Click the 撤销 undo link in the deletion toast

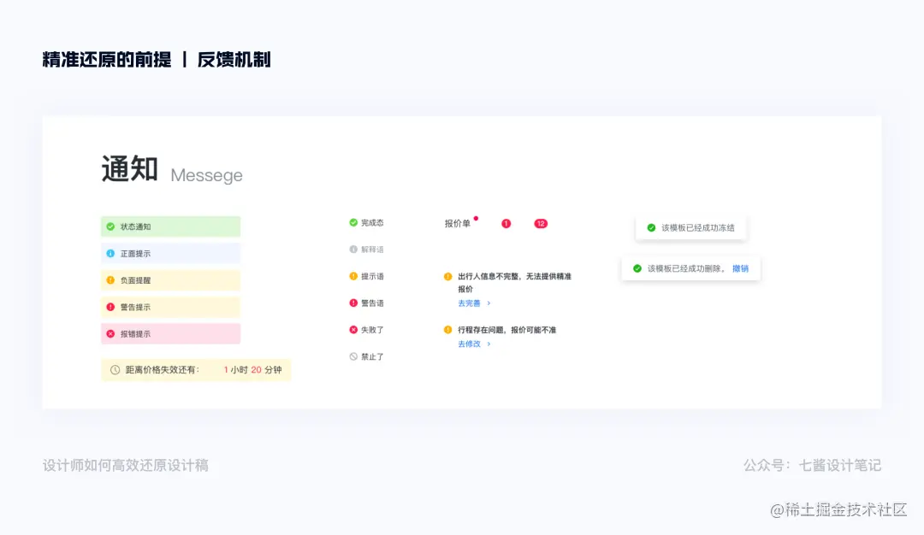coord(740,268)
